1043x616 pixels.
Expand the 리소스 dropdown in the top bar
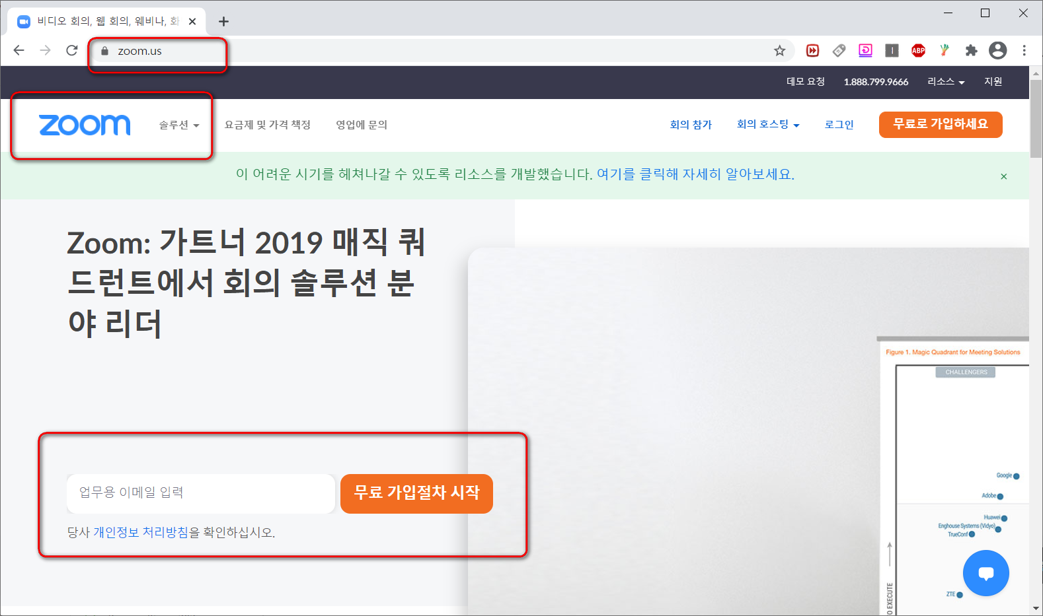946,82
